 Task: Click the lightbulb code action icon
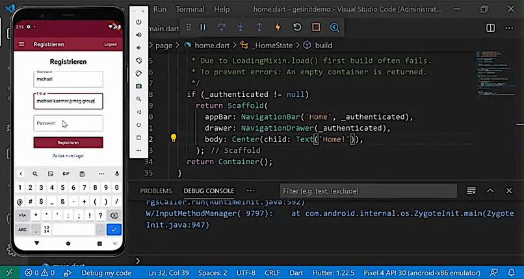click(x=174, y=139)
